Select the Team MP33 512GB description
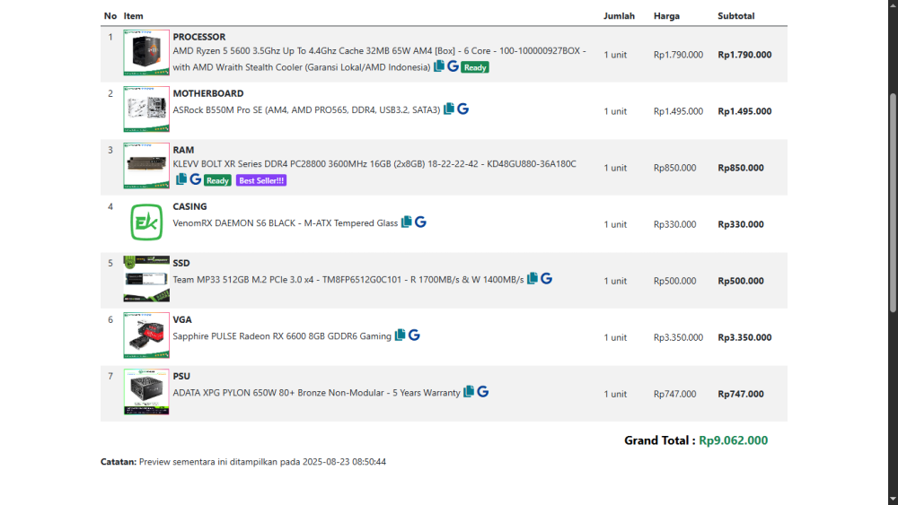This screenshot has height=505, width=898. (348, 280)
